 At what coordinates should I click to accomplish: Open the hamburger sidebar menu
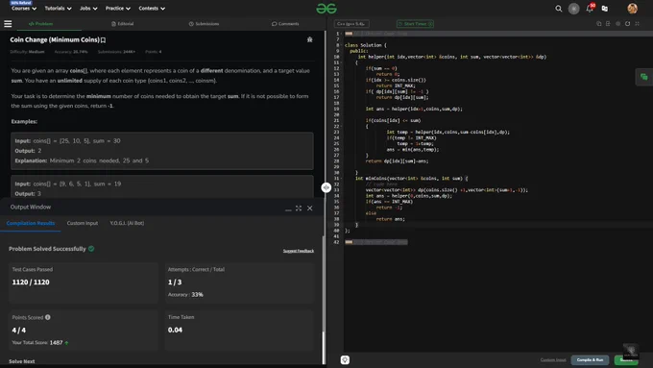(x=8, y=24)
